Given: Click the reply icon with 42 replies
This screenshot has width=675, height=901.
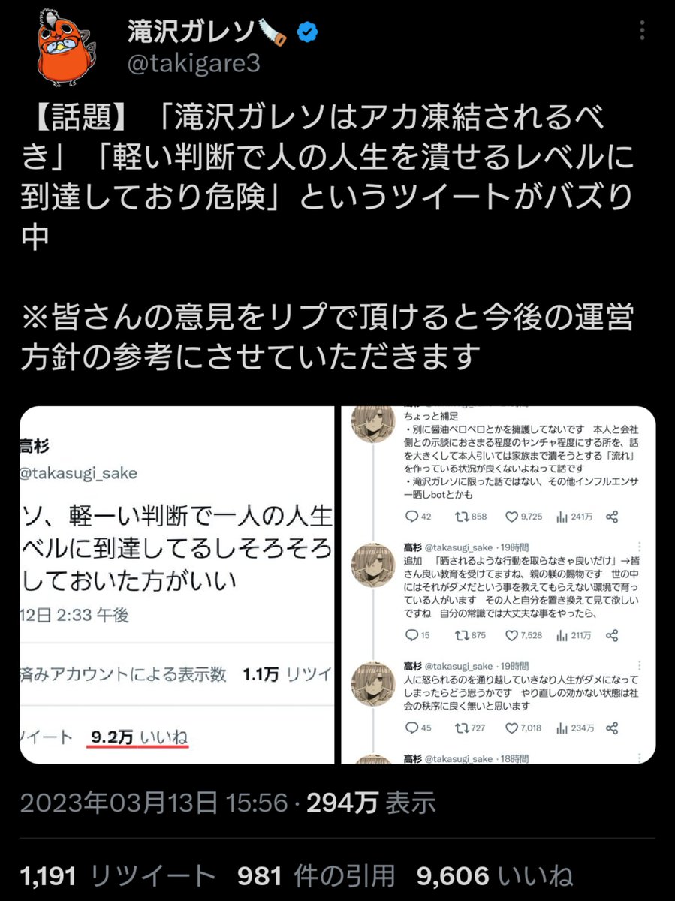Looking at the screenshot, I should coord(411,517).
